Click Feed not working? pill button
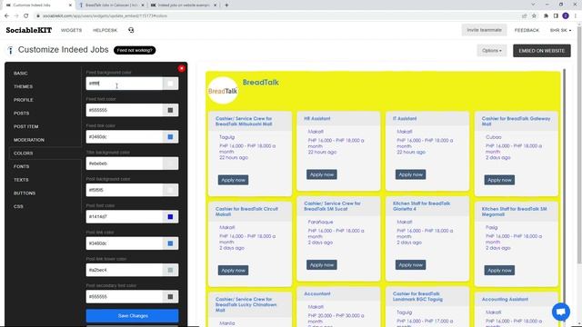Viewport: 582px width, 327px height. point(135,50)
